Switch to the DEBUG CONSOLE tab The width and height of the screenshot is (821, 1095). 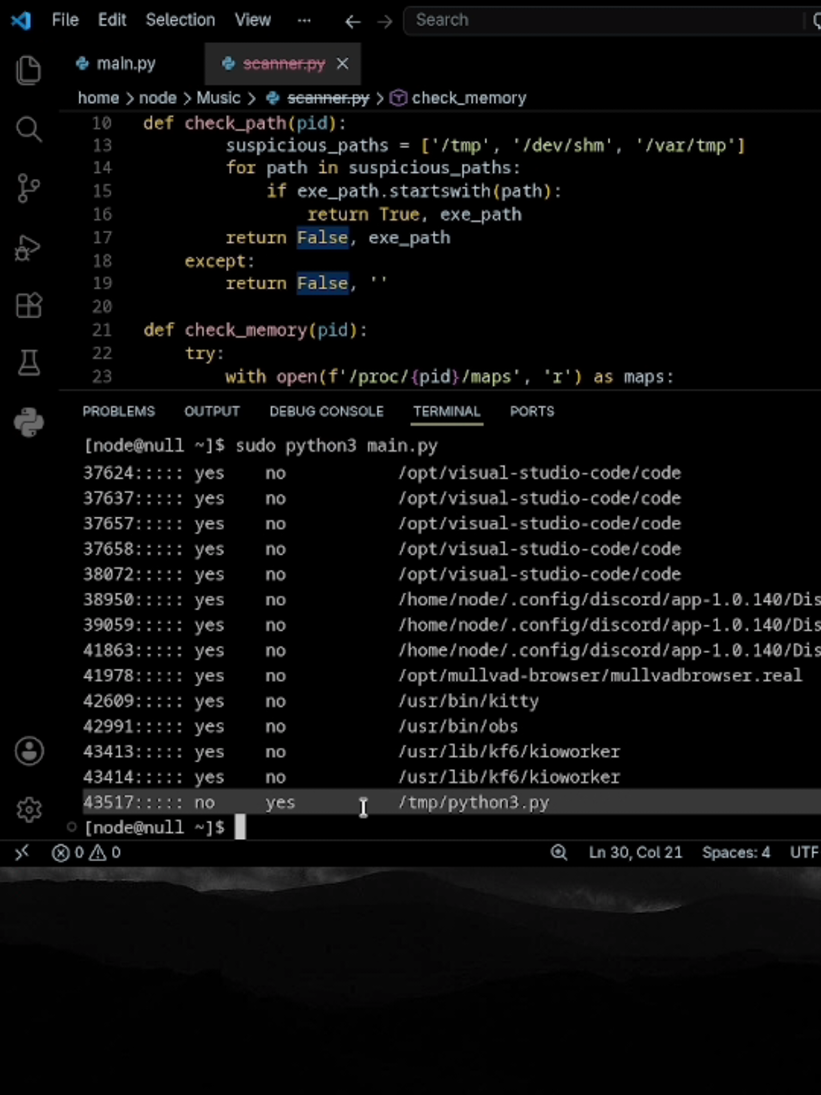tap(326, 411)
